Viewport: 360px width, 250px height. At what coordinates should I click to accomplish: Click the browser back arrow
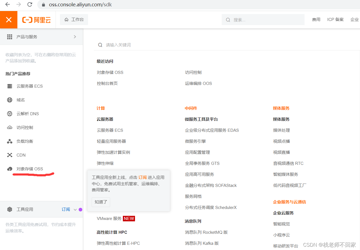tap(7, 4)
